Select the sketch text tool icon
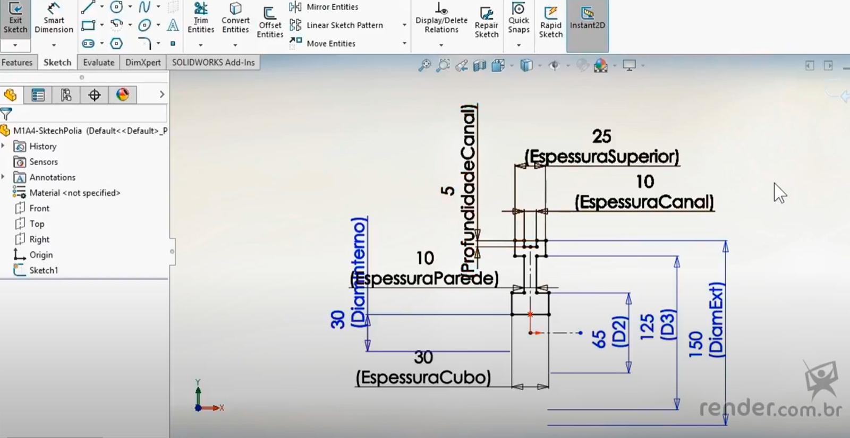 pyautogui.click(x=173, y=25)
